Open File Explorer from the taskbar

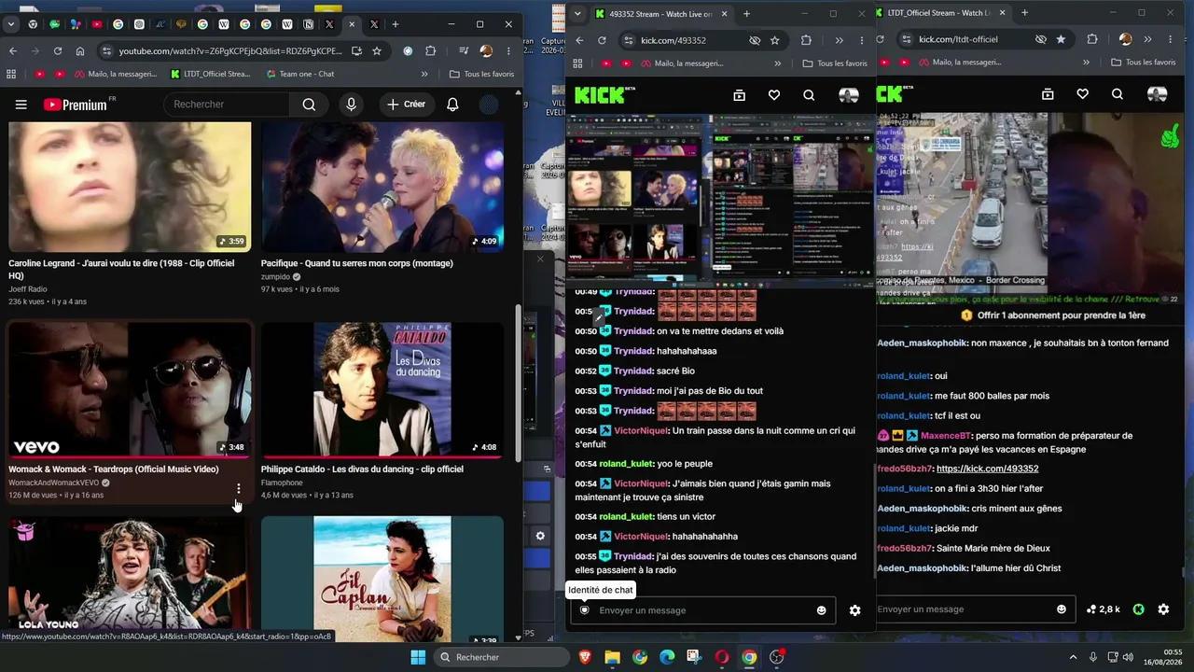pos(612,657)
